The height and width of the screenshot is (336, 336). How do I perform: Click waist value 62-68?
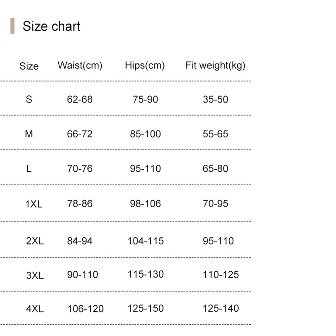(x=80, y=100)
